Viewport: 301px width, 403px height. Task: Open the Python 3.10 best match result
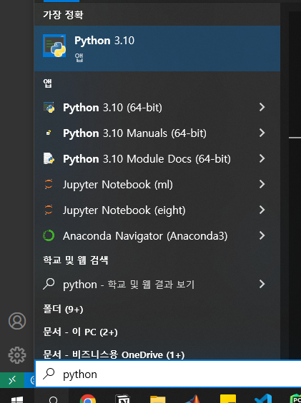pos(157,49)
